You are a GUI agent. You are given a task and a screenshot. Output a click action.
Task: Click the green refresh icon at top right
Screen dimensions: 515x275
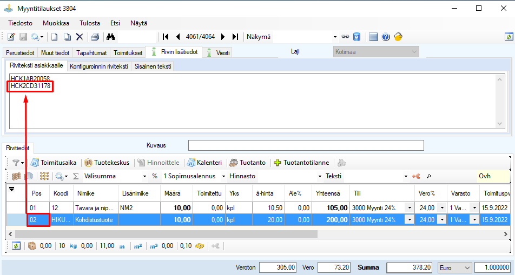[509, 37]
